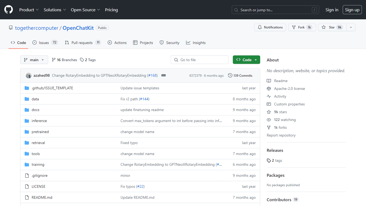Viewport: 366px width, 206px height.
Task: Click folder icon beside data
Action: coord(27,99)
